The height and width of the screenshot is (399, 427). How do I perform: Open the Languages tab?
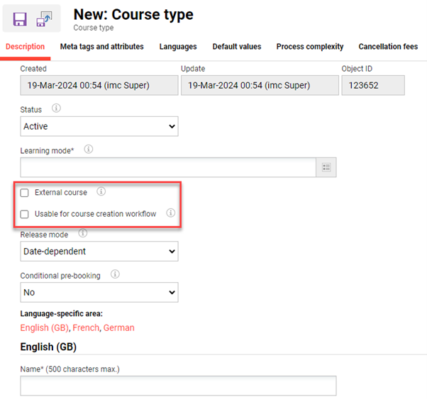point(178,47)
